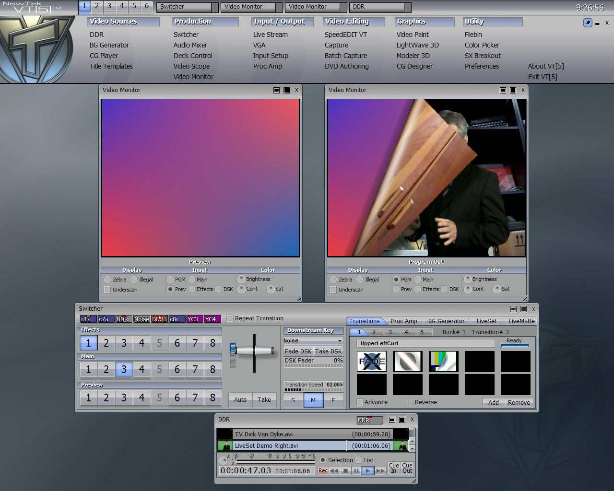Select input 4 on the Effects bus
This screenshot has width=614, height=491.
click(x=142, y=343)
